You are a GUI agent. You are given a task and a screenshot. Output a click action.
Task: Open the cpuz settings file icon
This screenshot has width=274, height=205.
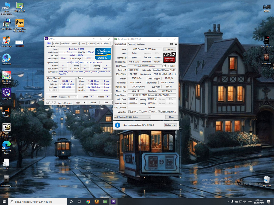6,164
